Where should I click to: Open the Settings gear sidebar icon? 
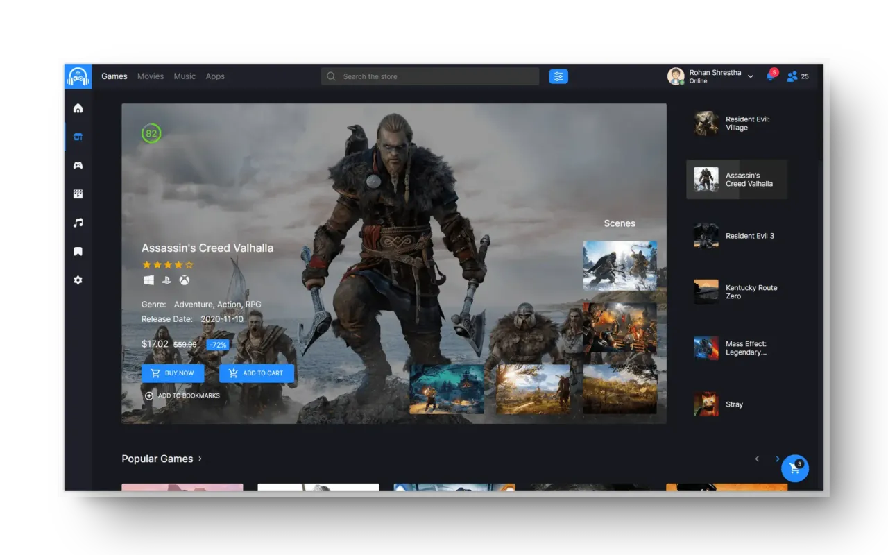click(x=78, y=280)
